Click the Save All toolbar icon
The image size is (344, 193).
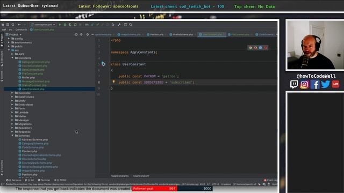pos(8,25)
